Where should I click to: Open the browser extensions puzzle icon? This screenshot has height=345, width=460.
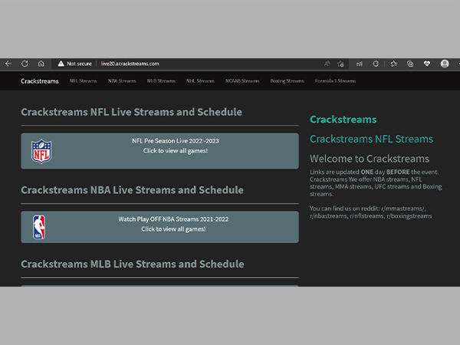coord(376,64)
